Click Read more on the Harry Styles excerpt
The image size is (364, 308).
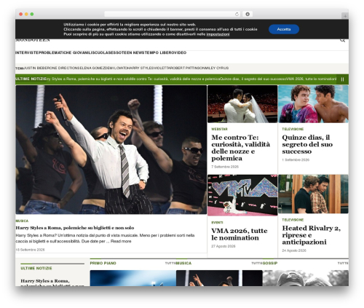(x=121, y=241)
